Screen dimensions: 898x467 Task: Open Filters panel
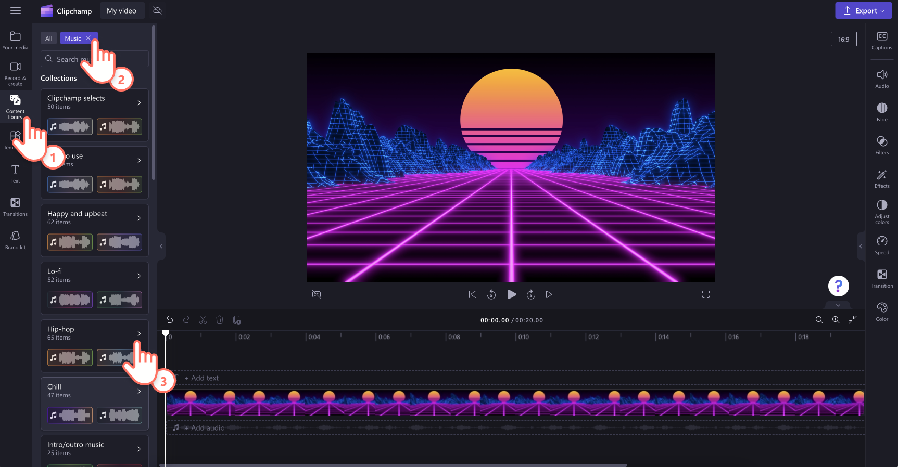tap(882, 146)
